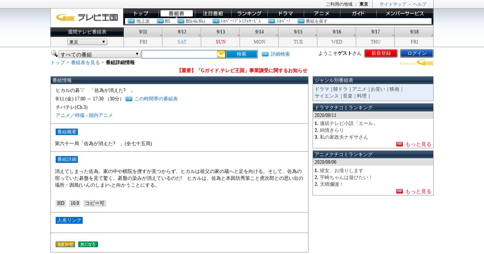Click the red 新規登録 button
Viewport: 484px width, 254px height.
point(381,53)
